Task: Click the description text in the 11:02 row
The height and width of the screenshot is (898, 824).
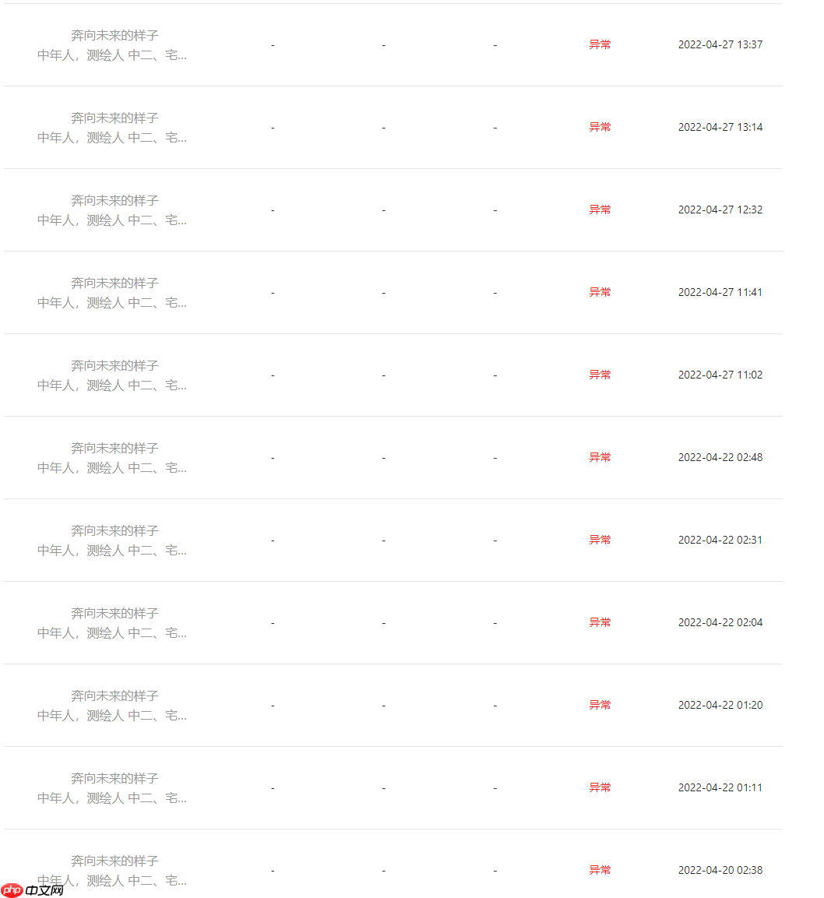Action: click(x=111, y=386)
